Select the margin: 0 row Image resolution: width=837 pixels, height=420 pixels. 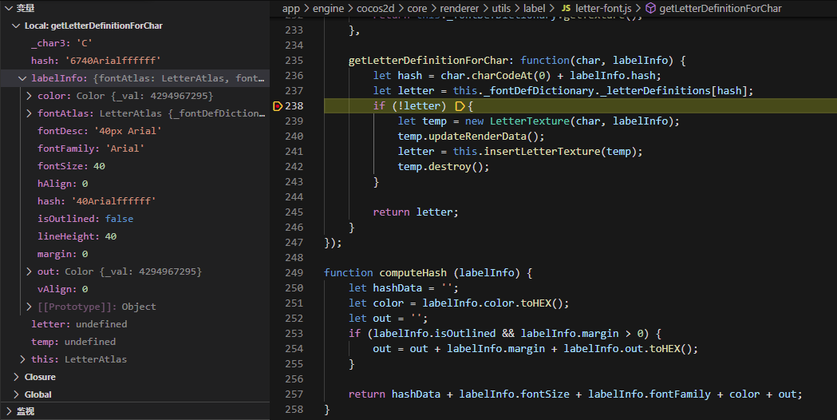tap(135, 254)
